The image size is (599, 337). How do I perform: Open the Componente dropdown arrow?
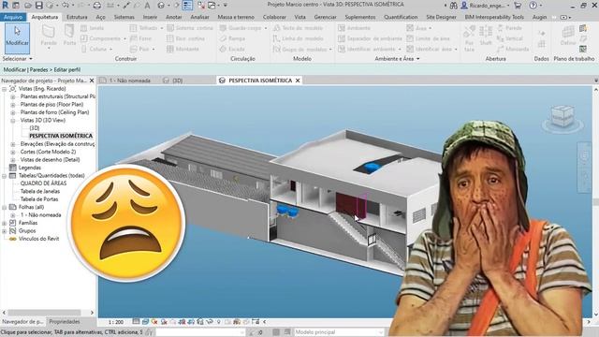coord(124,39)
